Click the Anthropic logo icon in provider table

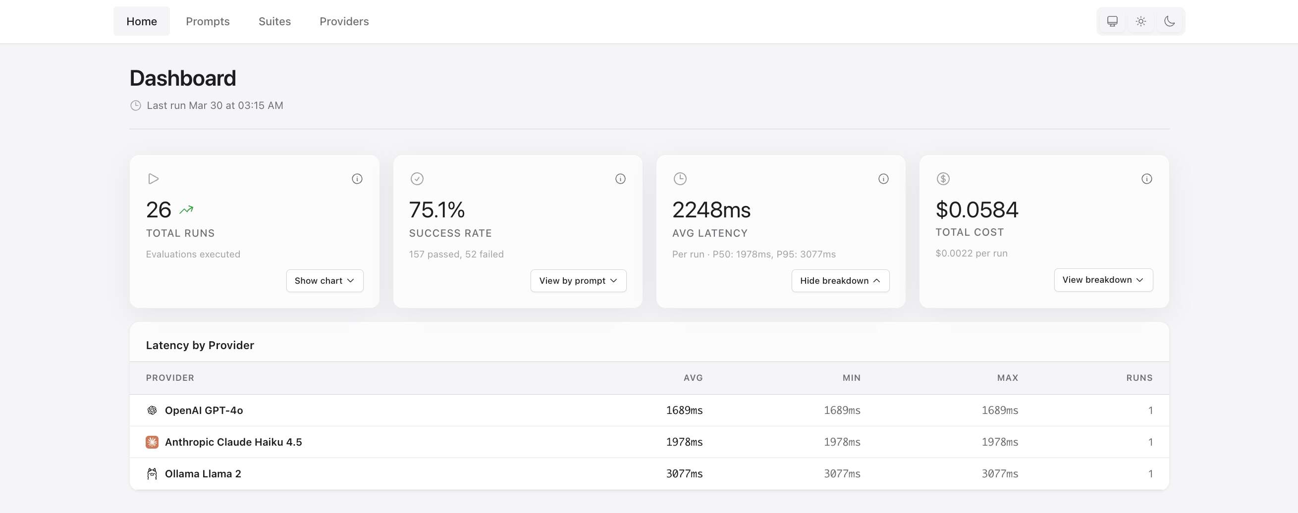pyautogui.click(x=152, y=442)
